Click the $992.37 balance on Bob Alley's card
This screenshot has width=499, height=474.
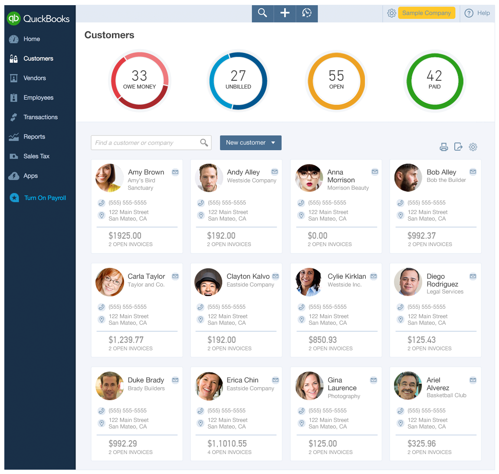click(421, 236)
